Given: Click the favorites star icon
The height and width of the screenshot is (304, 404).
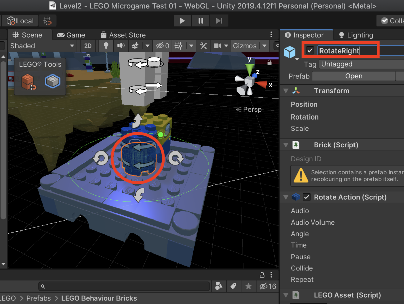Looking at the screenshot, I should [248, 286].
